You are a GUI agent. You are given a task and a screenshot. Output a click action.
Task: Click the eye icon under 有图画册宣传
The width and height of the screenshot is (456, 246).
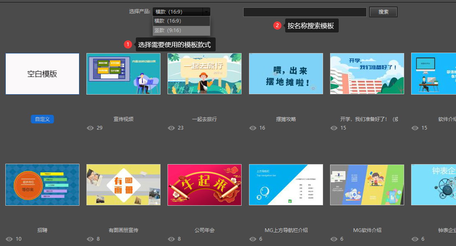90,239
